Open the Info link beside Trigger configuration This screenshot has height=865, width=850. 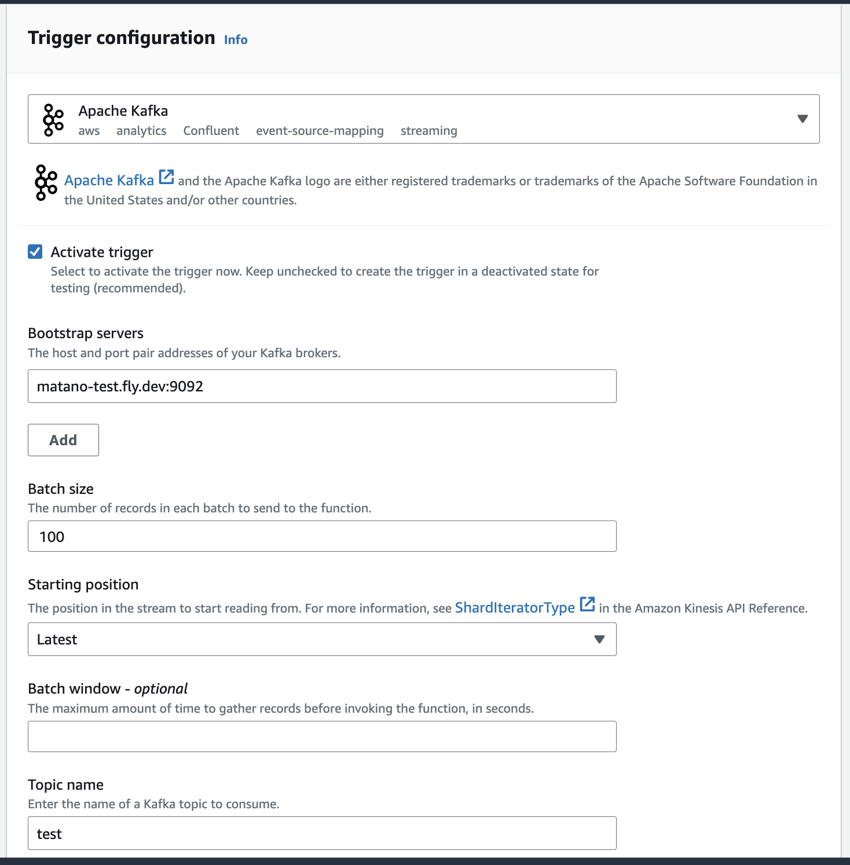[236, 40]
